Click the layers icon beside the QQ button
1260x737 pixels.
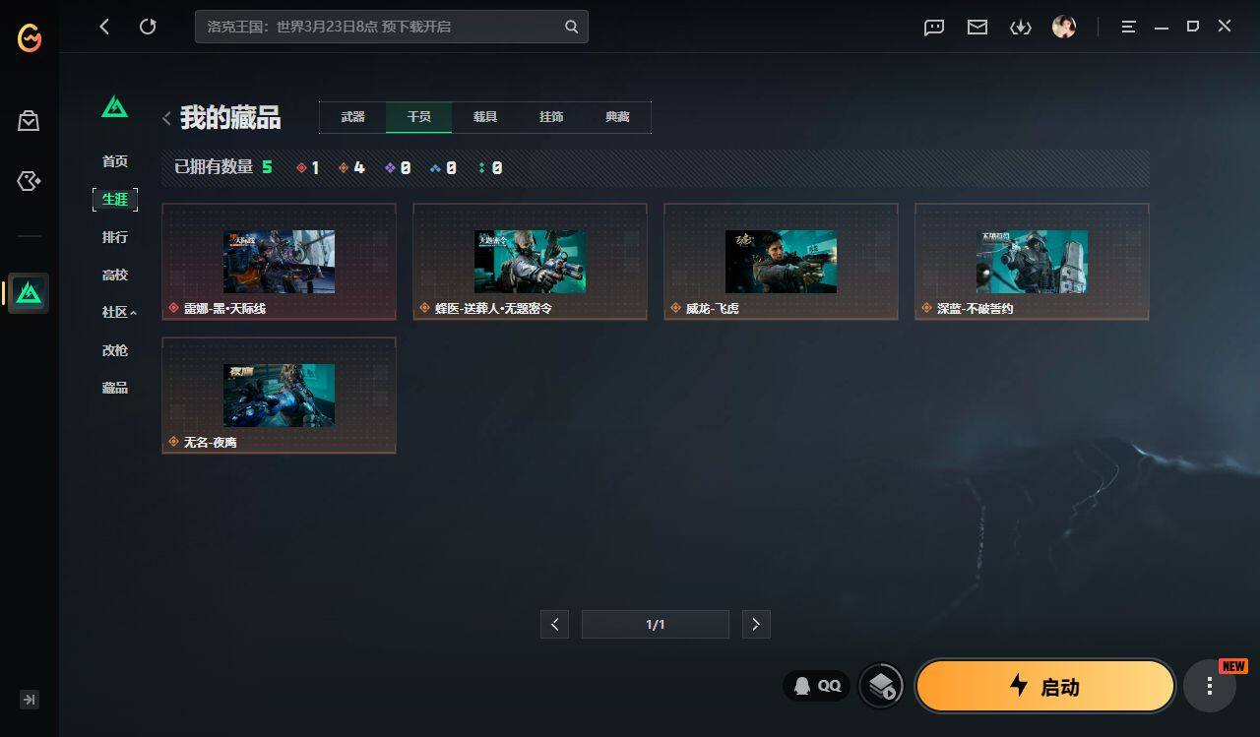[881, 686]
